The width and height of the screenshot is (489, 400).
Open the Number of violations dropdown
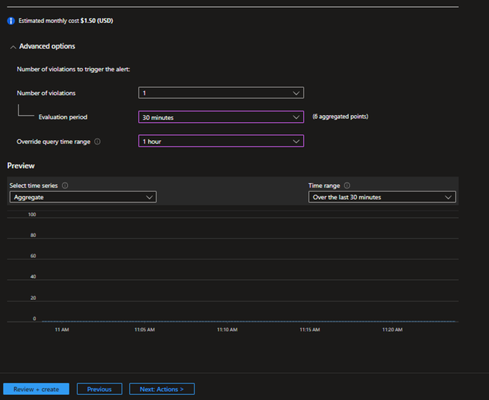click(221, 93)
